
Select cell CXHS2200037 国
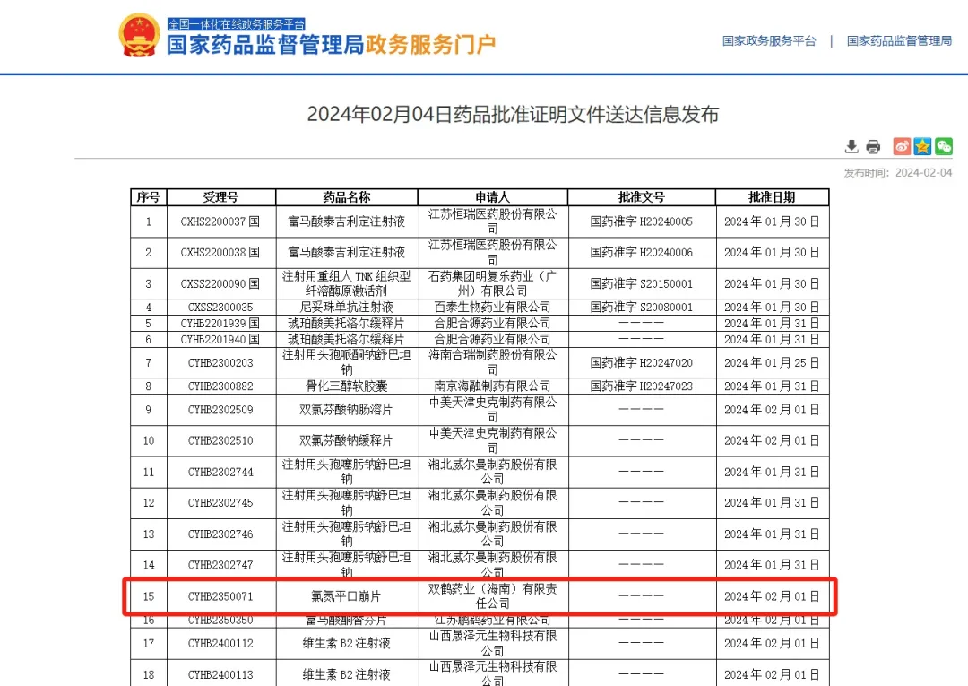coord(220,221)
